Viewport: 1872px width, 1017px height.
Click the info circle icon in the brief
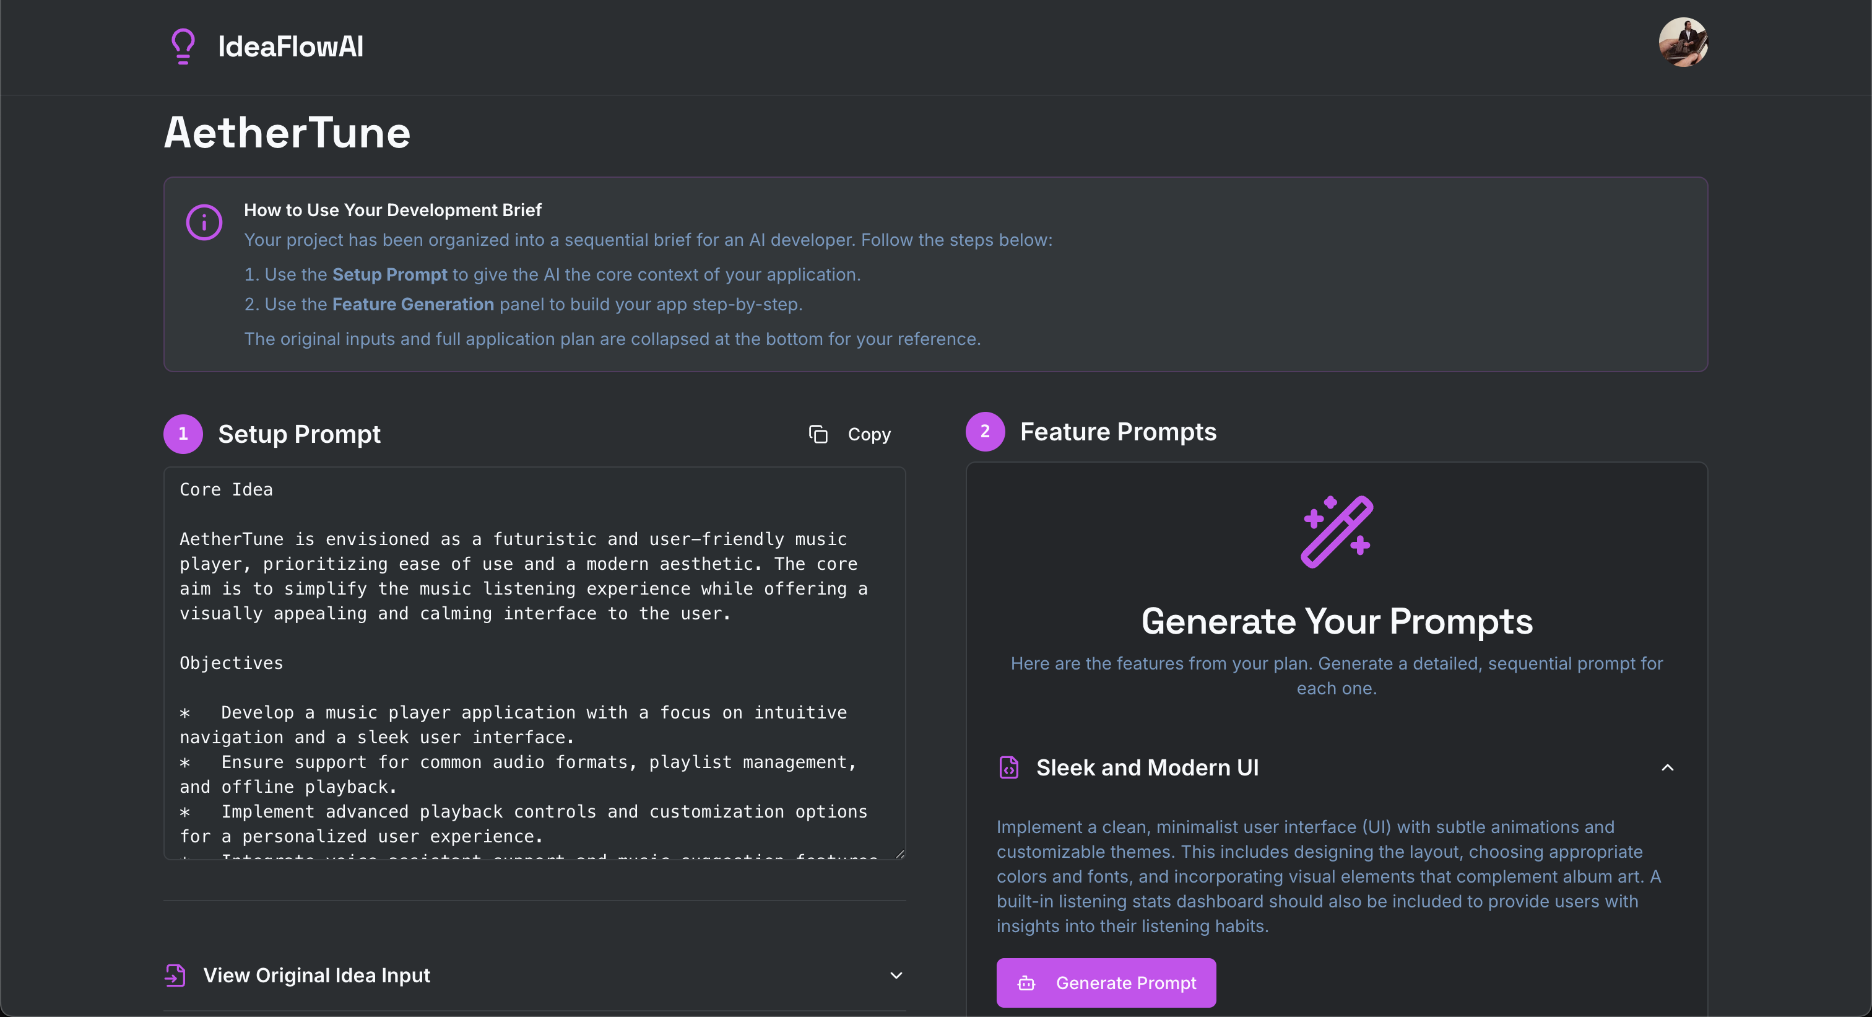pos(204,222)
